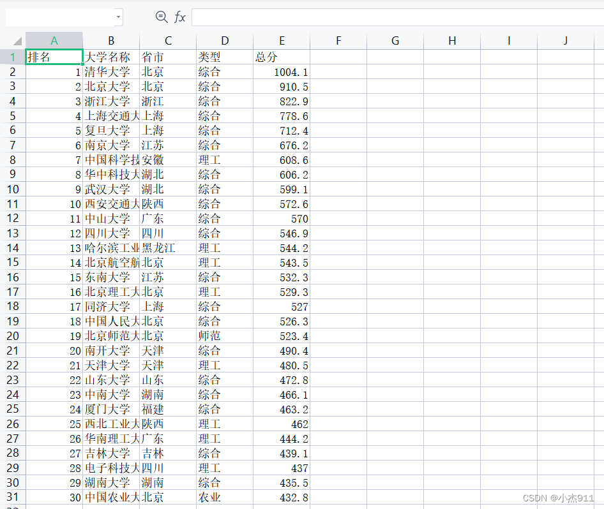The height and width of the screenshot is (509, 604).
Task: Click the score cell '527'
Action: click(x=282, y=306)
